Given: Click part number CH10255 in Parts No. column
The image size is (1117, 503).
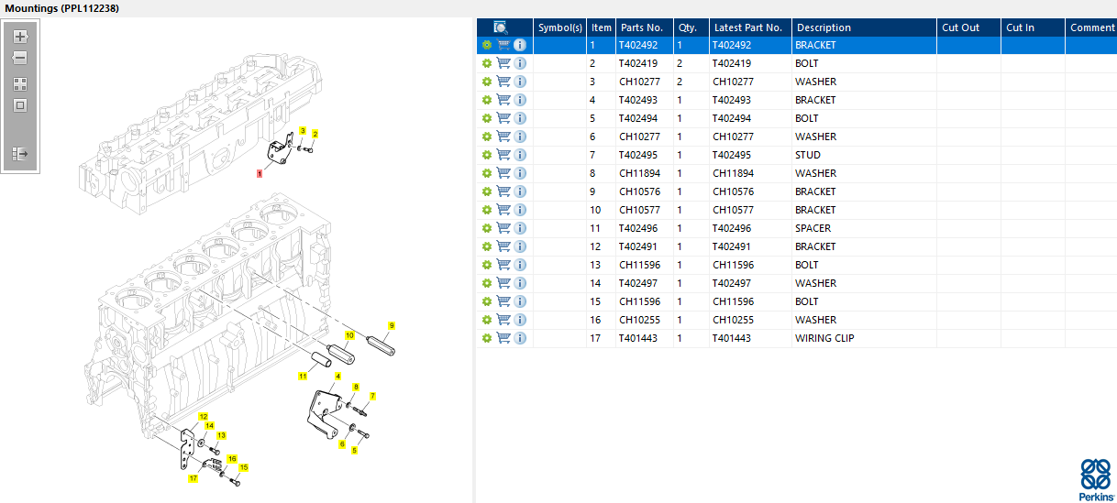Looking at the screenshot, I should click(x=639, y=320).
